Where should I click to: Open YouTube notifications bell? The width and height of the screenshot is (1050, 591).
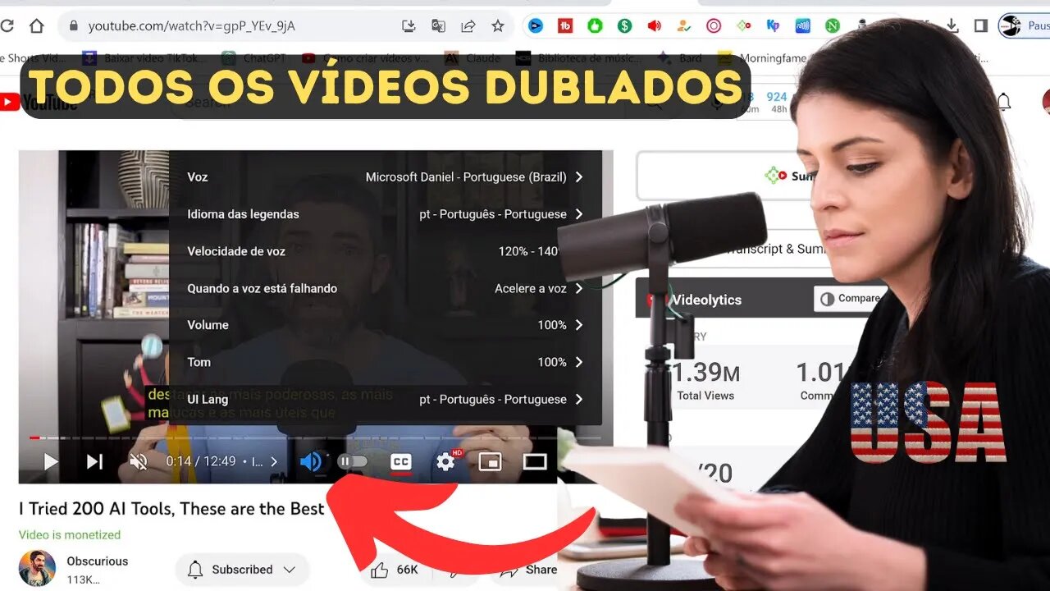tap(1003, 102)
